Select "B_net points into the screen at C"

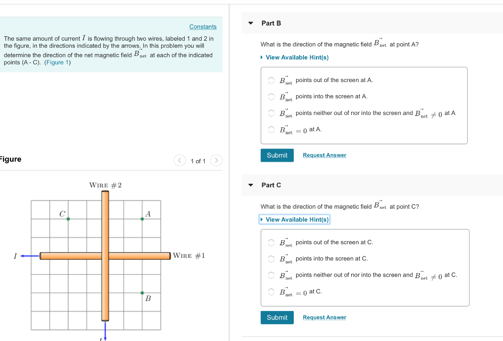[271, 258]
